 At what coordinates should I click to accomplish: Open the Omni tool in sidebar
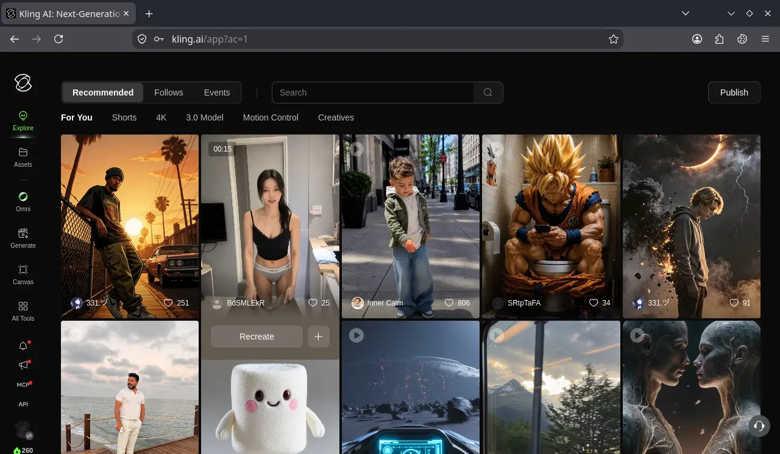pos(23,201)
